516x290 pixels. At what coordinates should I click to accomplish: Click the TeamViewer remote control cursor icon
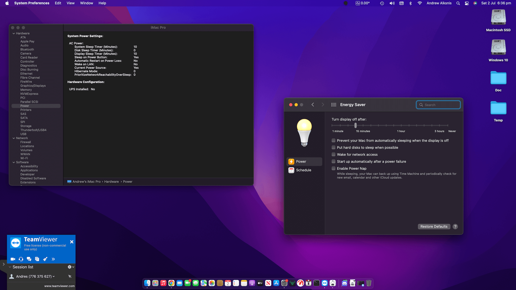70,276
